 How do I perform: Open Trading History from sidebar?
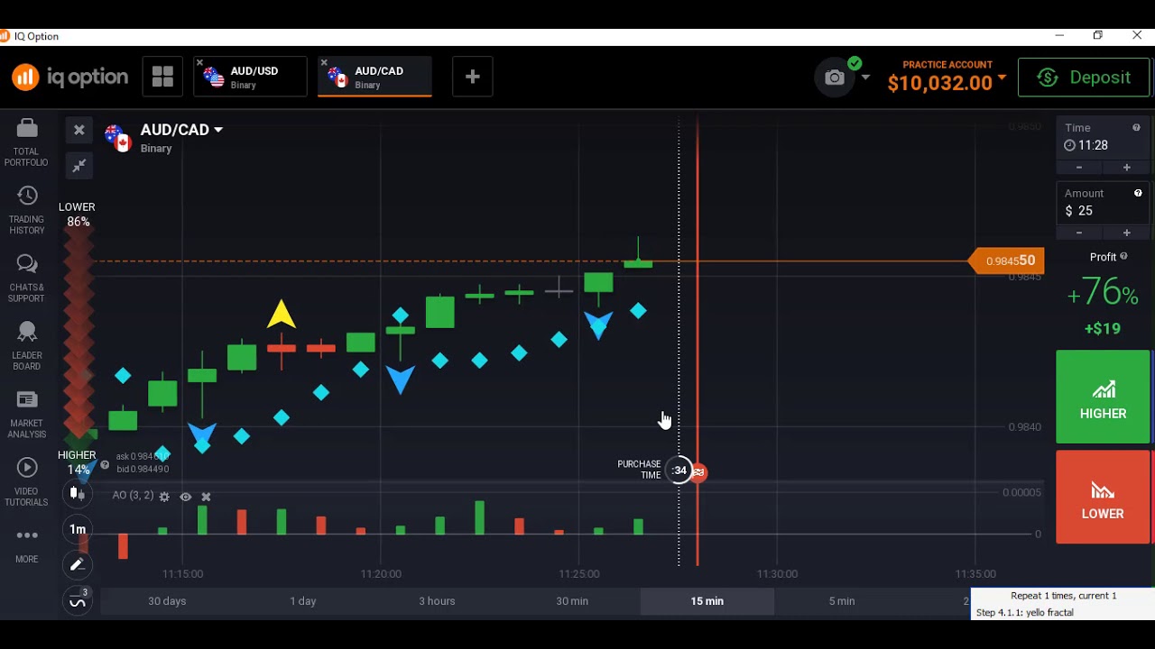coord(26,211)
